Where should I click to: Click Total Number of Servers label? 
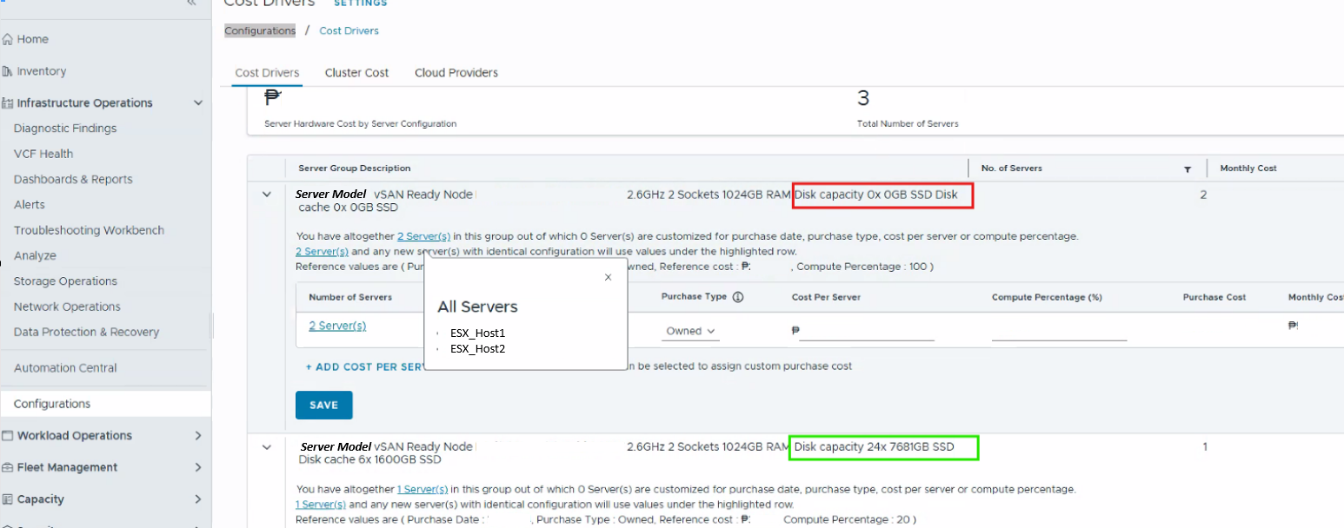(x=908, y=124)
